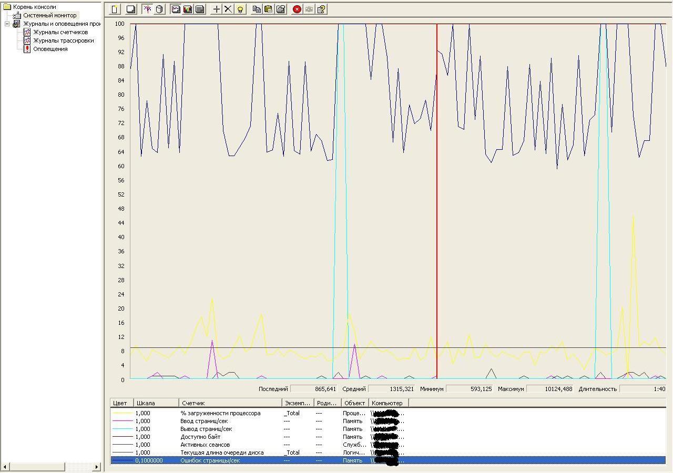Screen dimensions: 673x473
Task: Select the Ошибок страницы/сек counter row
Action: (388, 460)
